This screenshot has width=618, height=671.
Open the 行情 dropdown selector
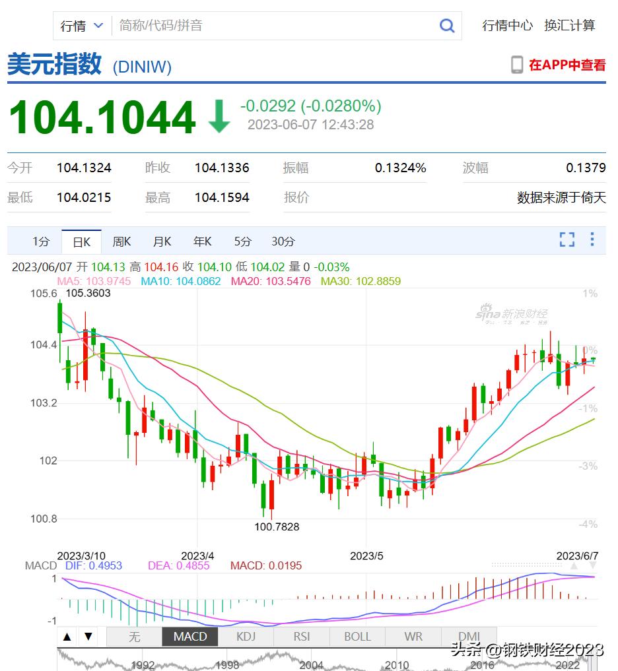point(81,25)
